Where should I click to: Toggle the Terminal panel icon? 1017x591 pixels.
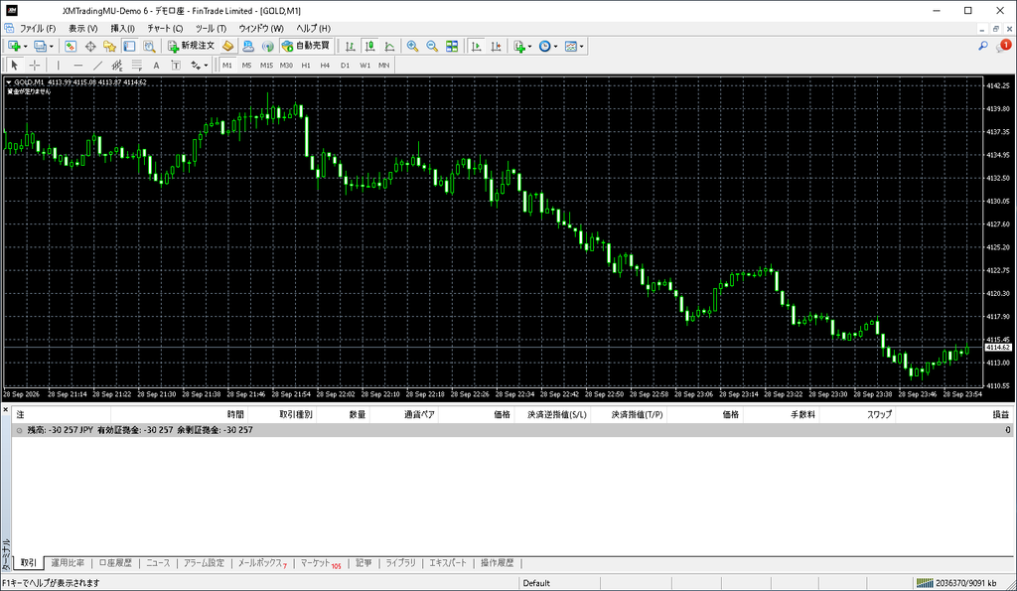(x=130, y=46)
